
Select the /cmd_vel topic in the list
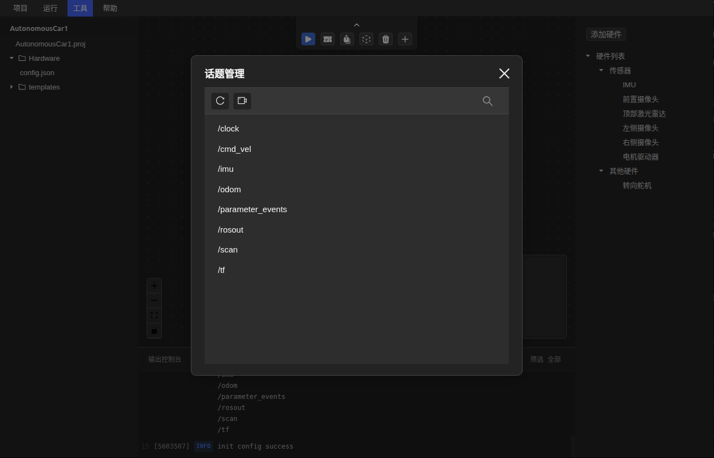click(234, 149)
